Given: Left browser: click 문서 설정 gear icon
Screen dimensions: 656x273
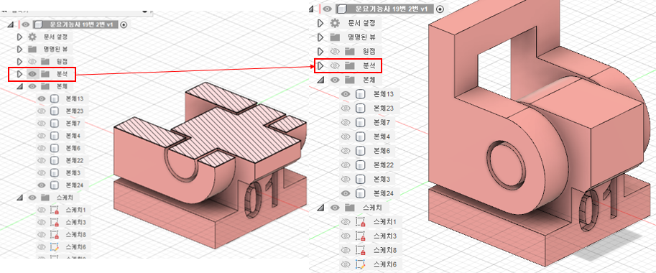Looking at the screenshot, I should [32, 37].
